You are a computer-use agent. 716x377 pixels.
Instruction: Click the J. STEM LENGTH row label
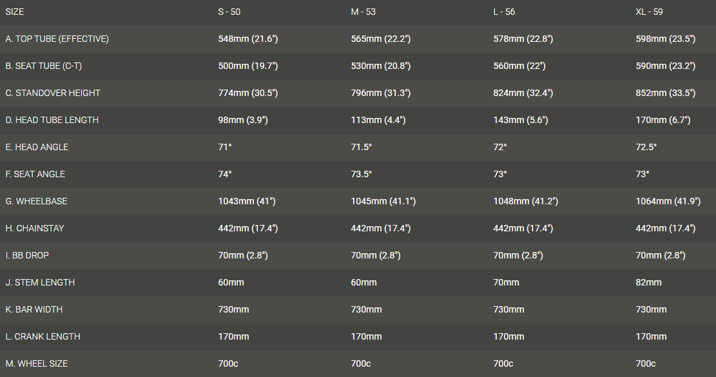tap(40, 282)
